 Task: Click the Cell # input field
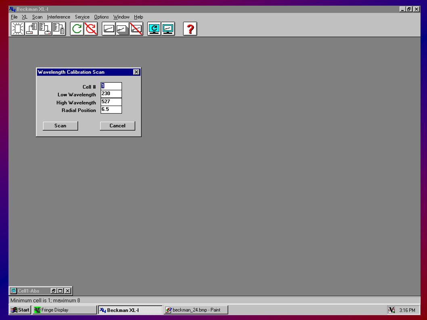pyautogui.click(x=111, y=86)
